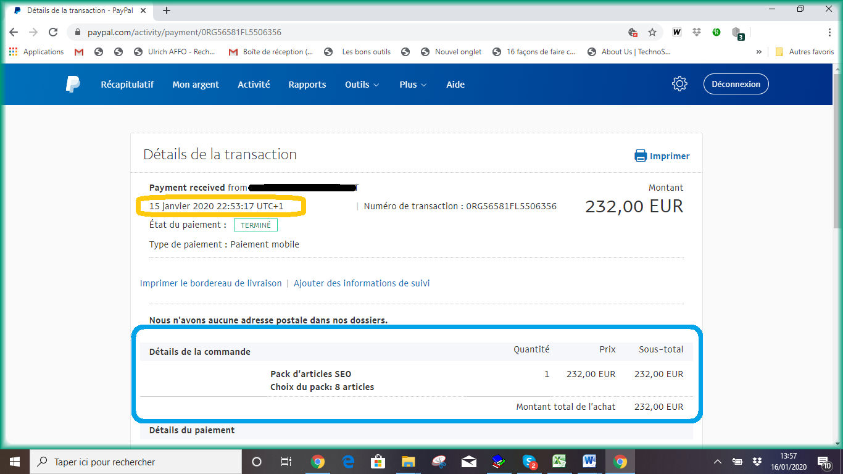The image size is (843, 474).
Task: Bookmark page with star icon
Action: pos(652,32)
